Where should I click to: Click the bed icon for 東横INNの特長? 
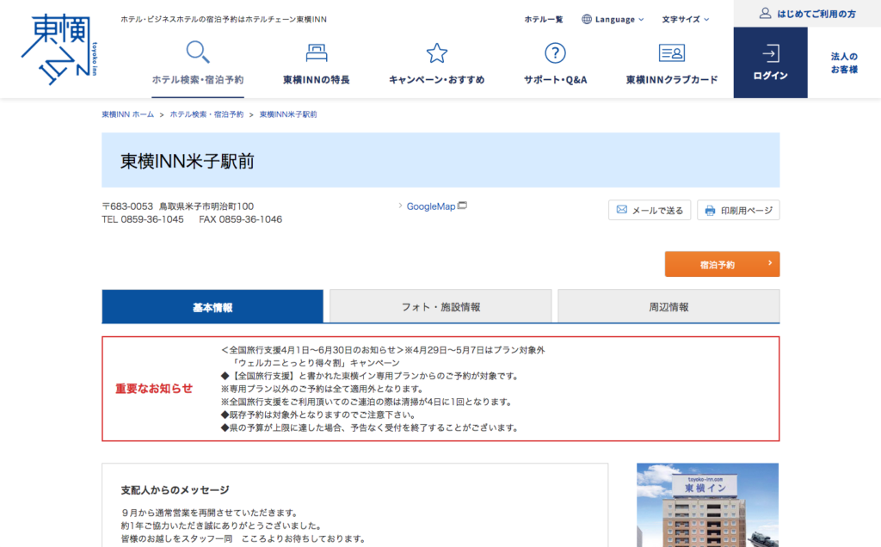317,52
